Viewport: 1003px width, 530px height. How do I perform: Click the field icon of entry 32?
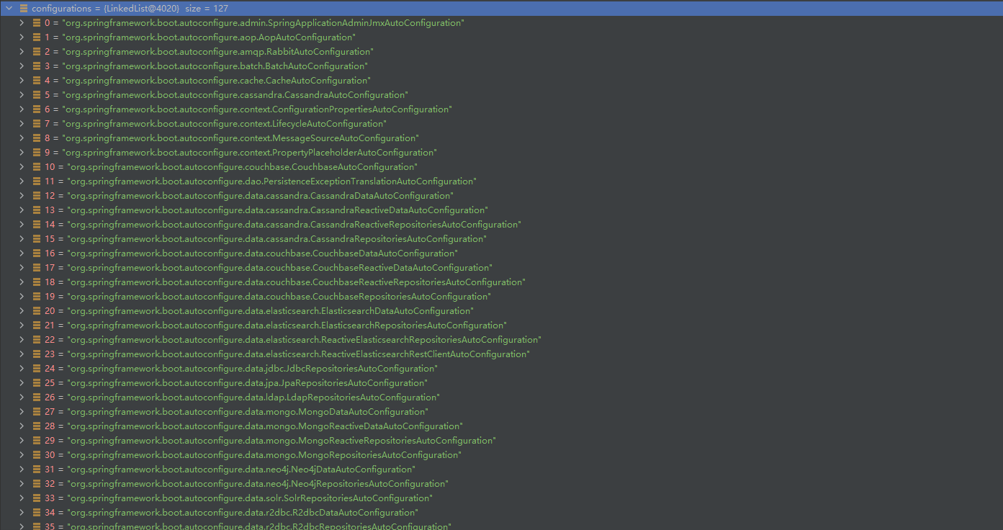tap(37, 484)
